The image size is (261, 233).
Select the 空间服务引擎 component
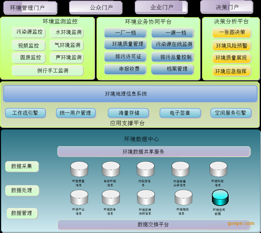point(231,113)
